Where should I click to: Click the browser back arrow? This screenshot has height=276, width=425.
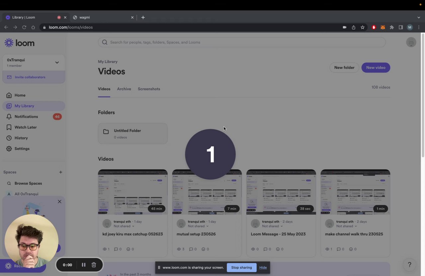coord(6,27)
